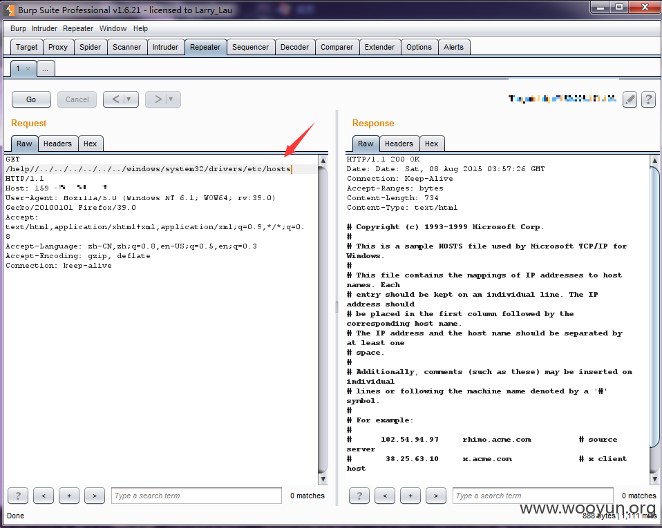Open the Repeater menu
This screenshot has width=662, height=528.
(78, 28)
